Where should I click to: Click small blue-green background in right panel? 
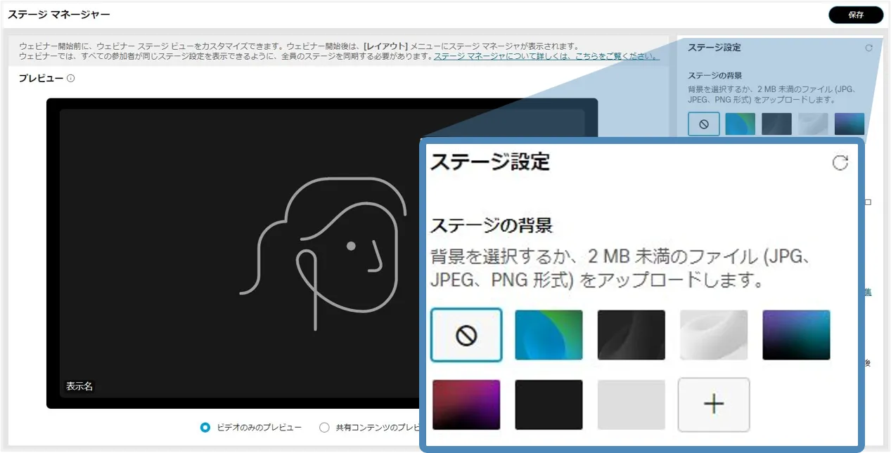[740, 124]
